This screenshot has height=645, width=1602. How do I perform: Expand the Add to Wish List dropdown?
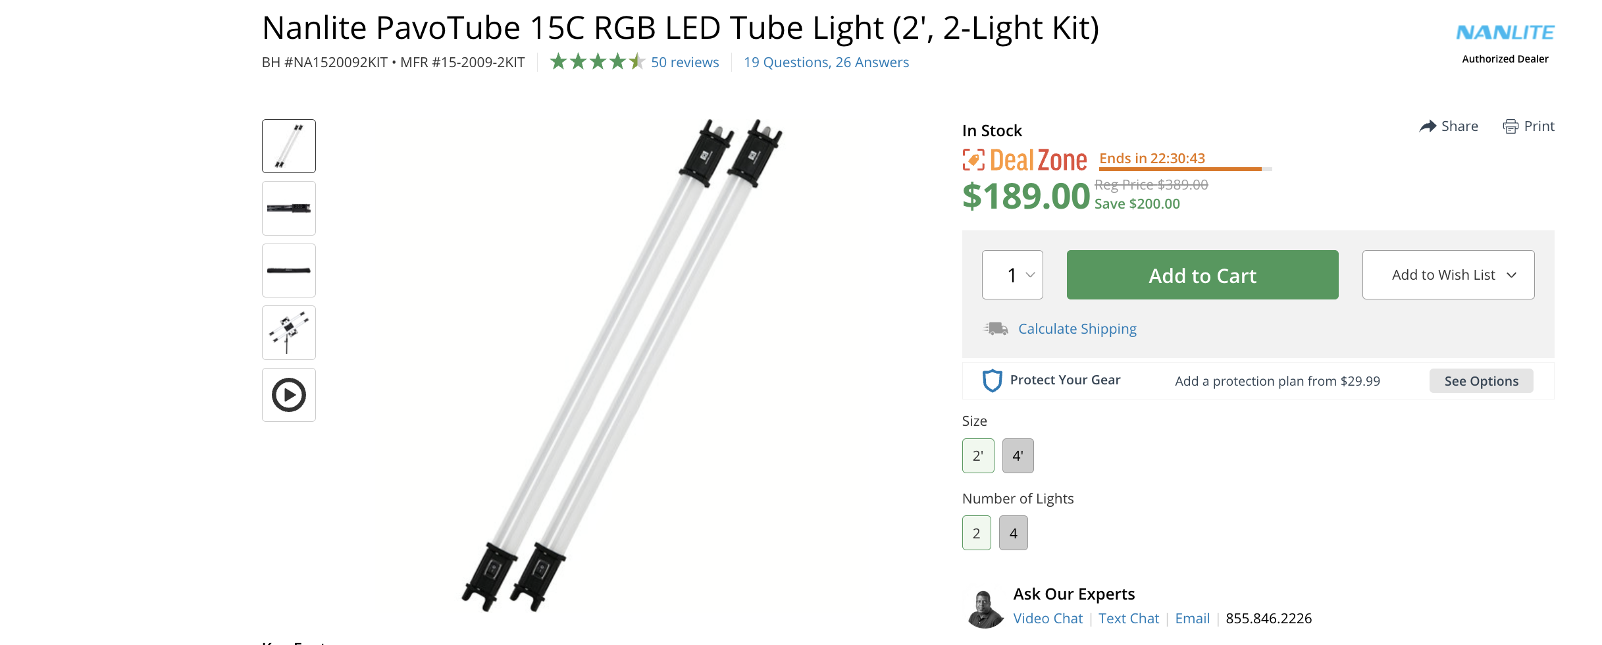[x=1448, y=275]
